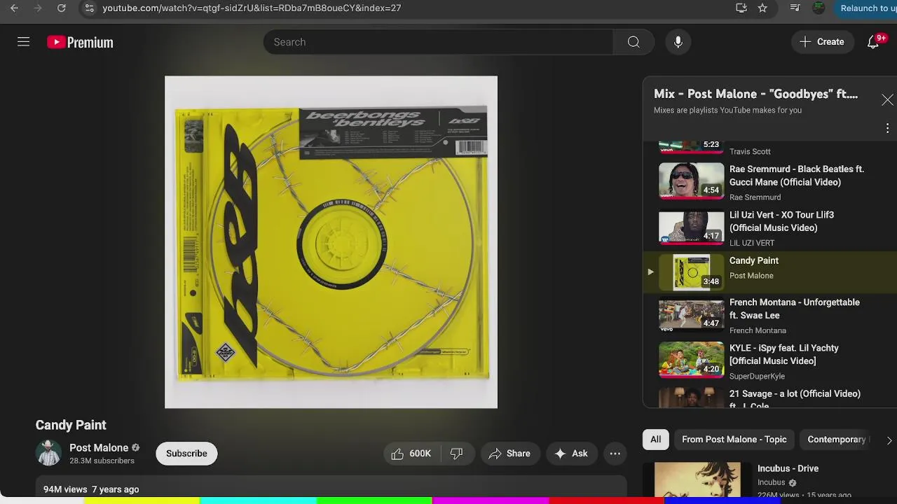This screenshot has width=897, height=504.
Task: Dislike the video
Action: pos(457,454)
